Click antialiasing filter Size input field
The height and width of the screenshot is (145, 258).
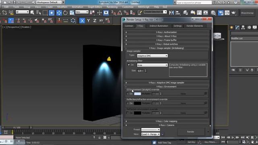pyautogui.click(x=141, y=71)
